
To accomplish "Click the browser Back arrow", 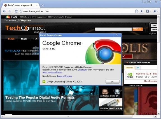I will pos(4,11).
